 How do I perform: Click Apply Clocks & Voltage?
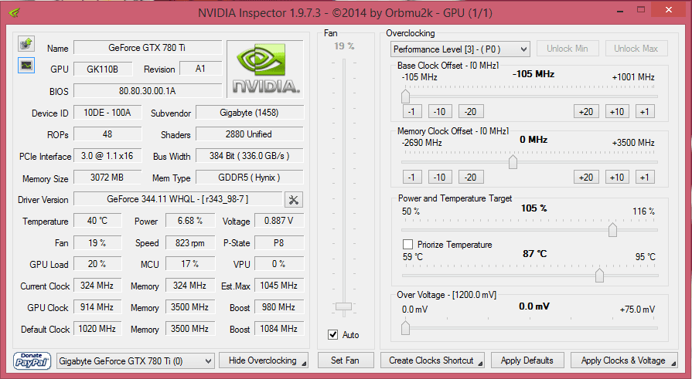[622, 360]
